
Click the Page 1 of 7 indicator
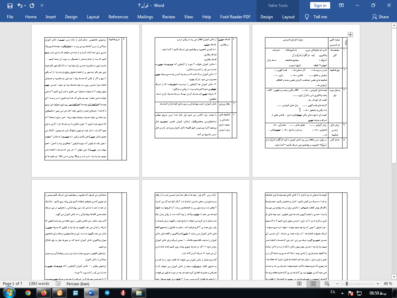(12, 284)
